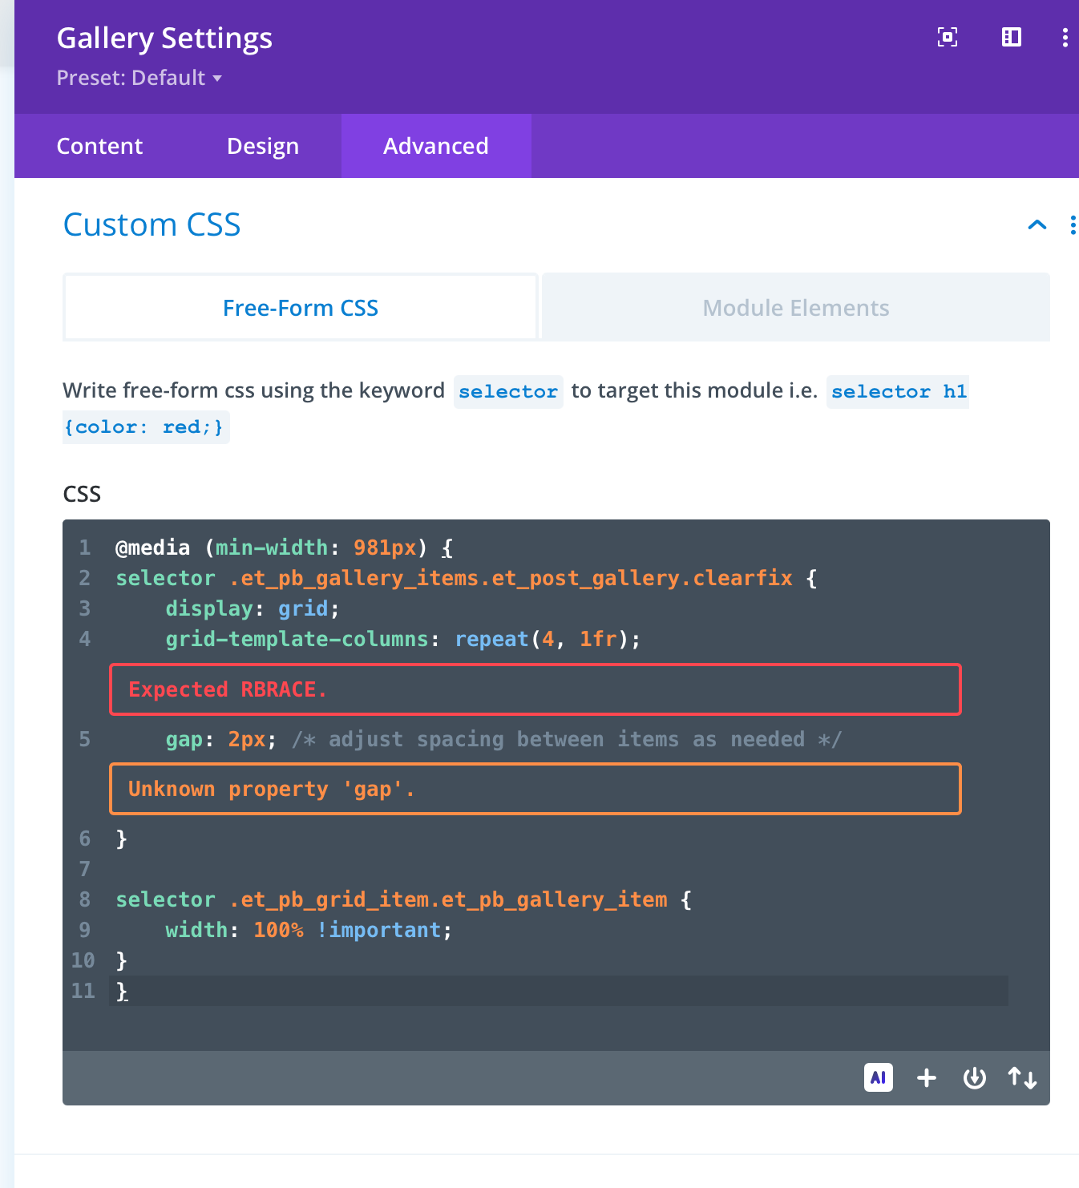Click the Custom CSS section title
1079x1188 pixels.
point(152,225)
